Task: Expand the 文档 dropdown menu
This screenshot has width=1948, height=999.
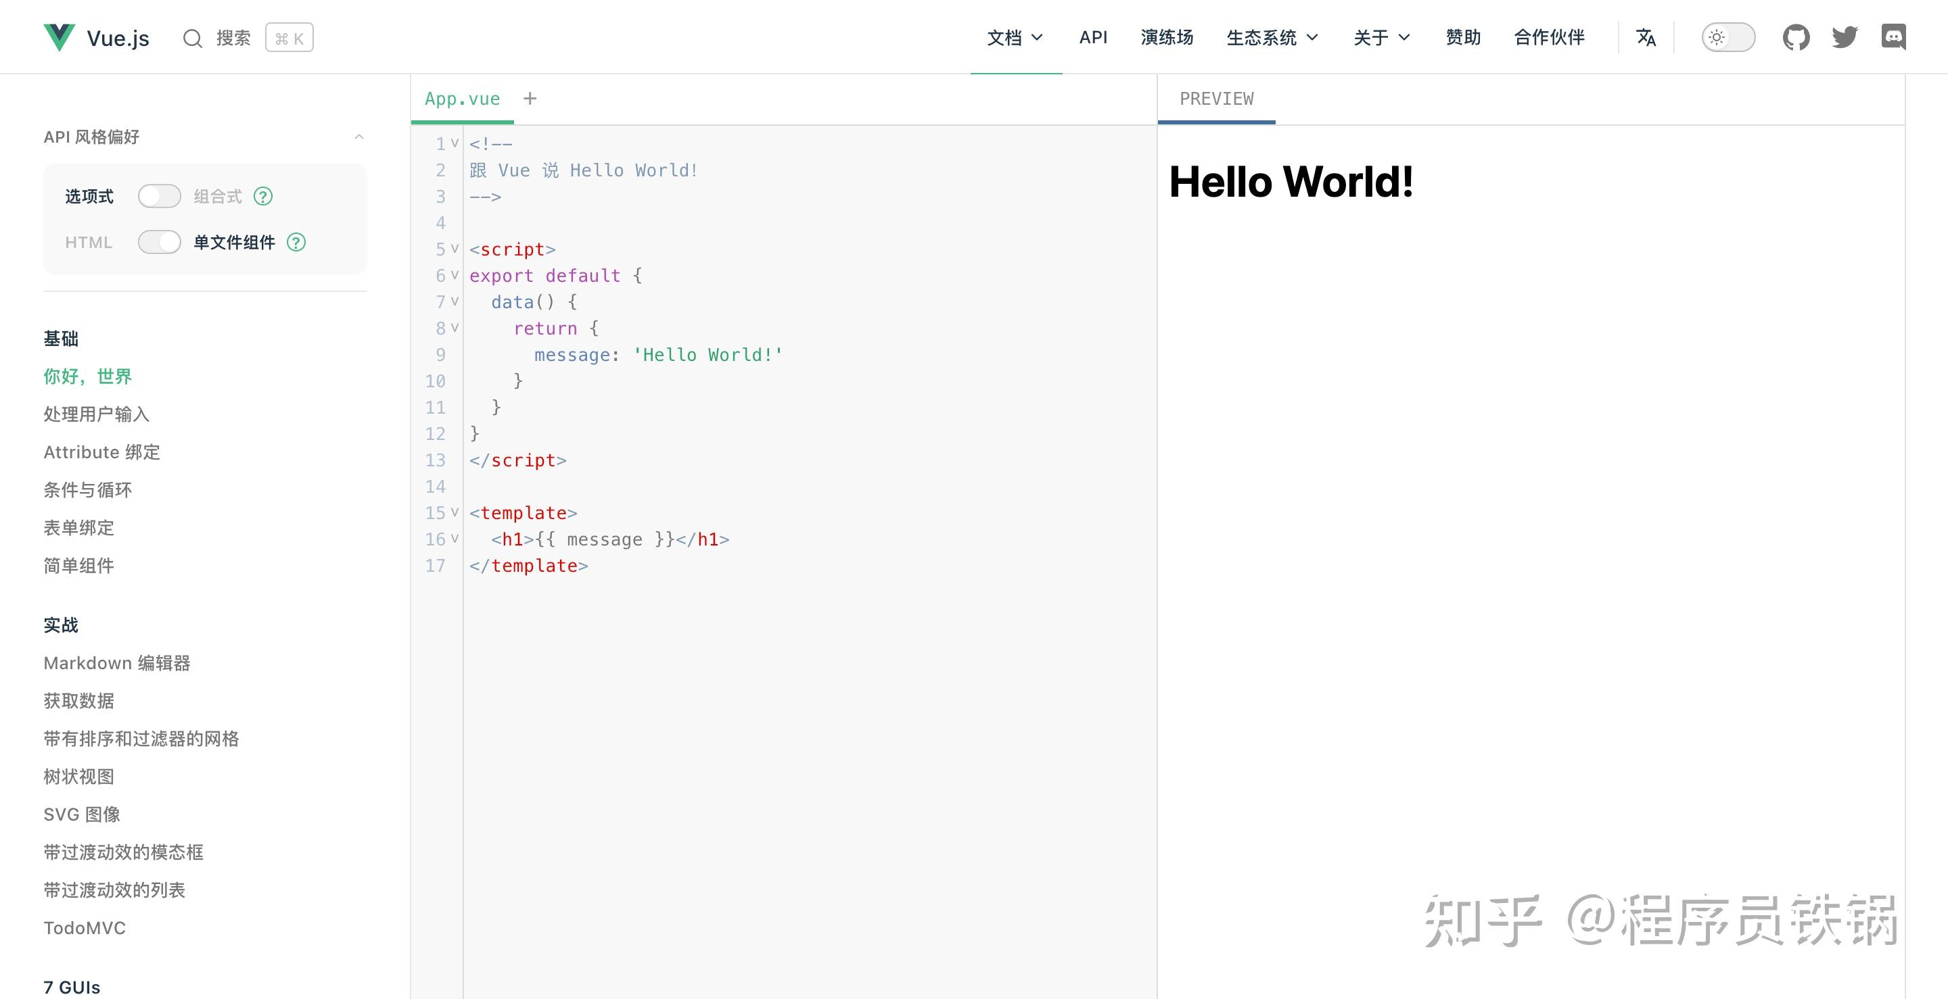Action: click(x=1015, y=37)
